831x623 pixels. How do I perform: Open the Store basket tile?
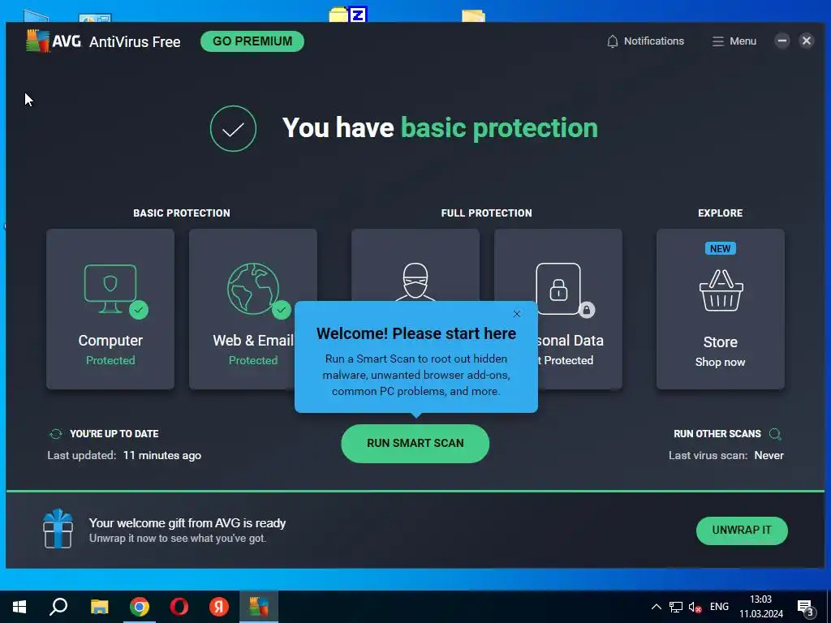[721, 309]
